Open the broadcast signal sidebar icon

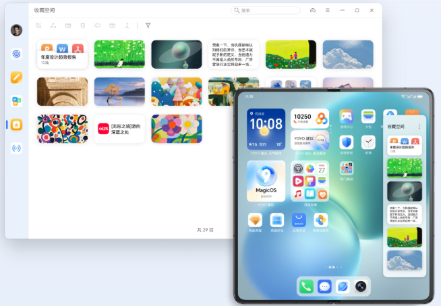pyautogui.click(x=16, y=148)
